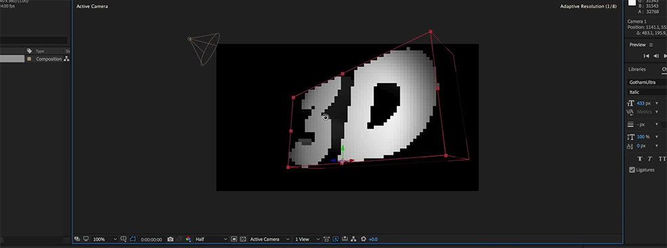Click the always preview this view icon
Image resolution: width=667 pixels, height=248 pixels.
point(77,239)
